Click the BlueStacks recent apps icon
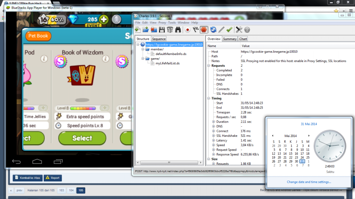The width and height of the screenshot is (355, 199). [58, 162]
